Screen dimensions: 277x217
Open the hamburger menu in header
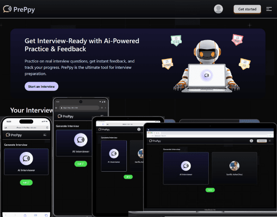(x=269, y=9)
